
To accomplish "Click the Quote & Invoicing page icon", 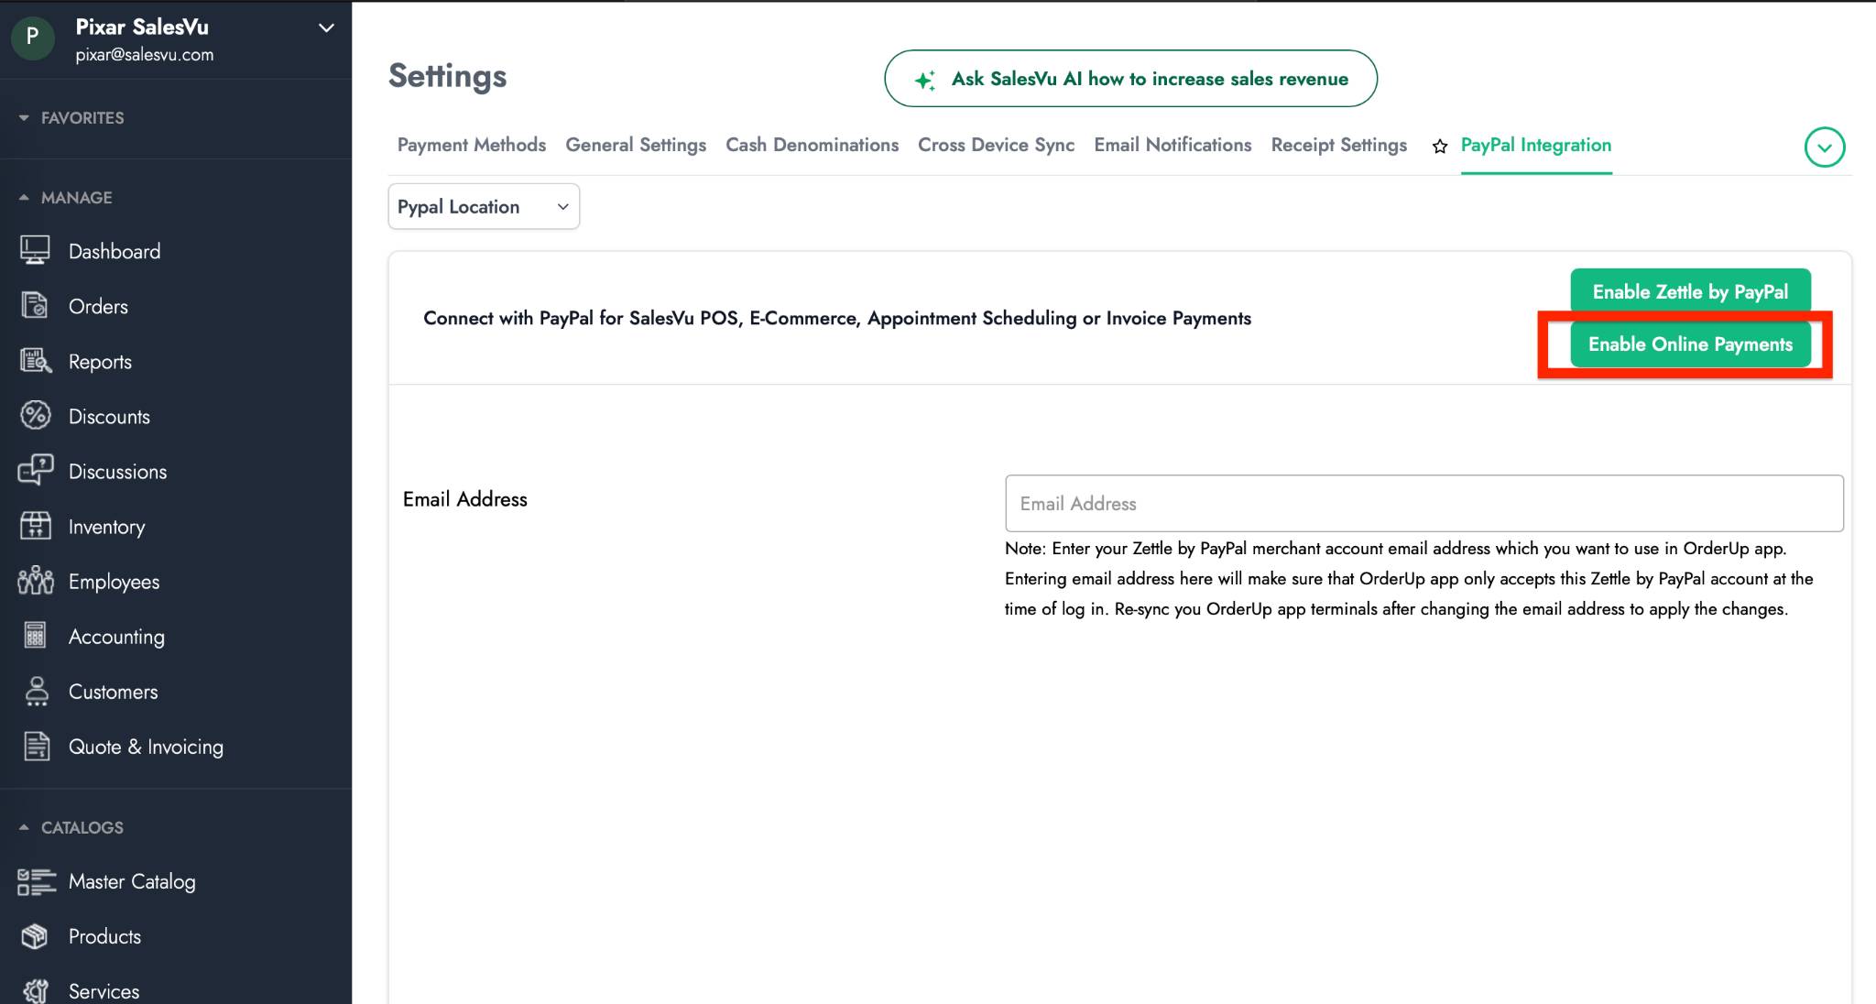I will point(37,746).
